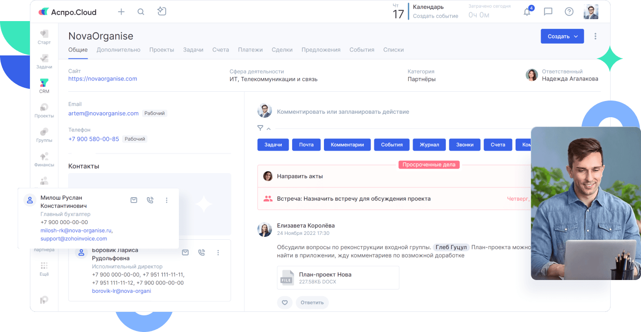Toggle the Звонки filter button

point(465,145)
